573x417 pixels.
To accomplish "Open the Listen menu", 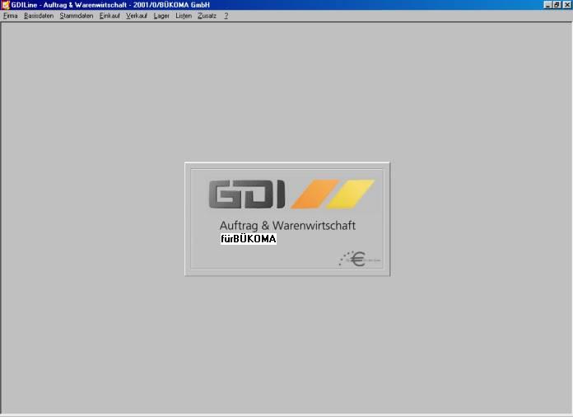I will coord(184,16).
